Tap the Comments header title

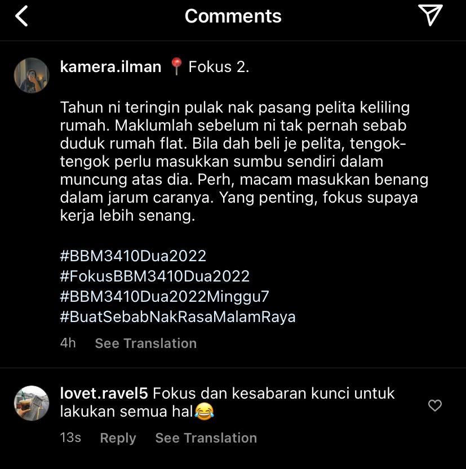point(233,16)
